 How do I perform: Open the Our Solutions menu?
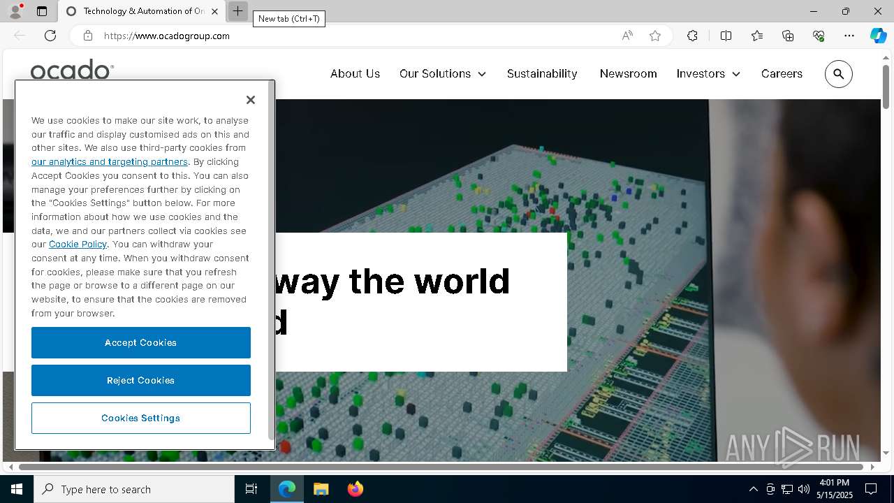coord(435,73)
